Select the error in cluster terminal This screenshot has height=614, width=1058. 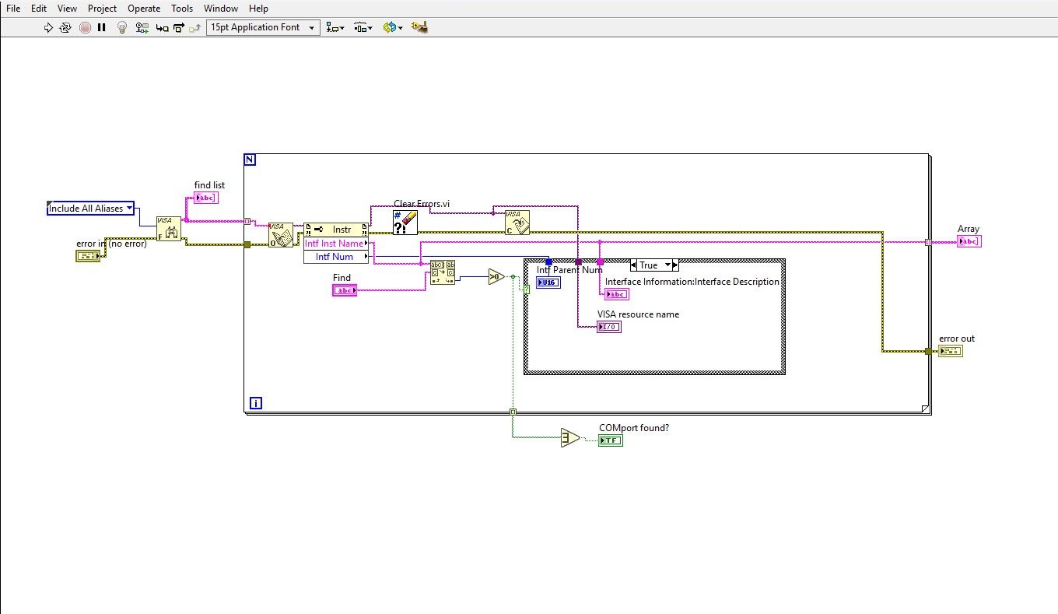[x=88, y=255]
